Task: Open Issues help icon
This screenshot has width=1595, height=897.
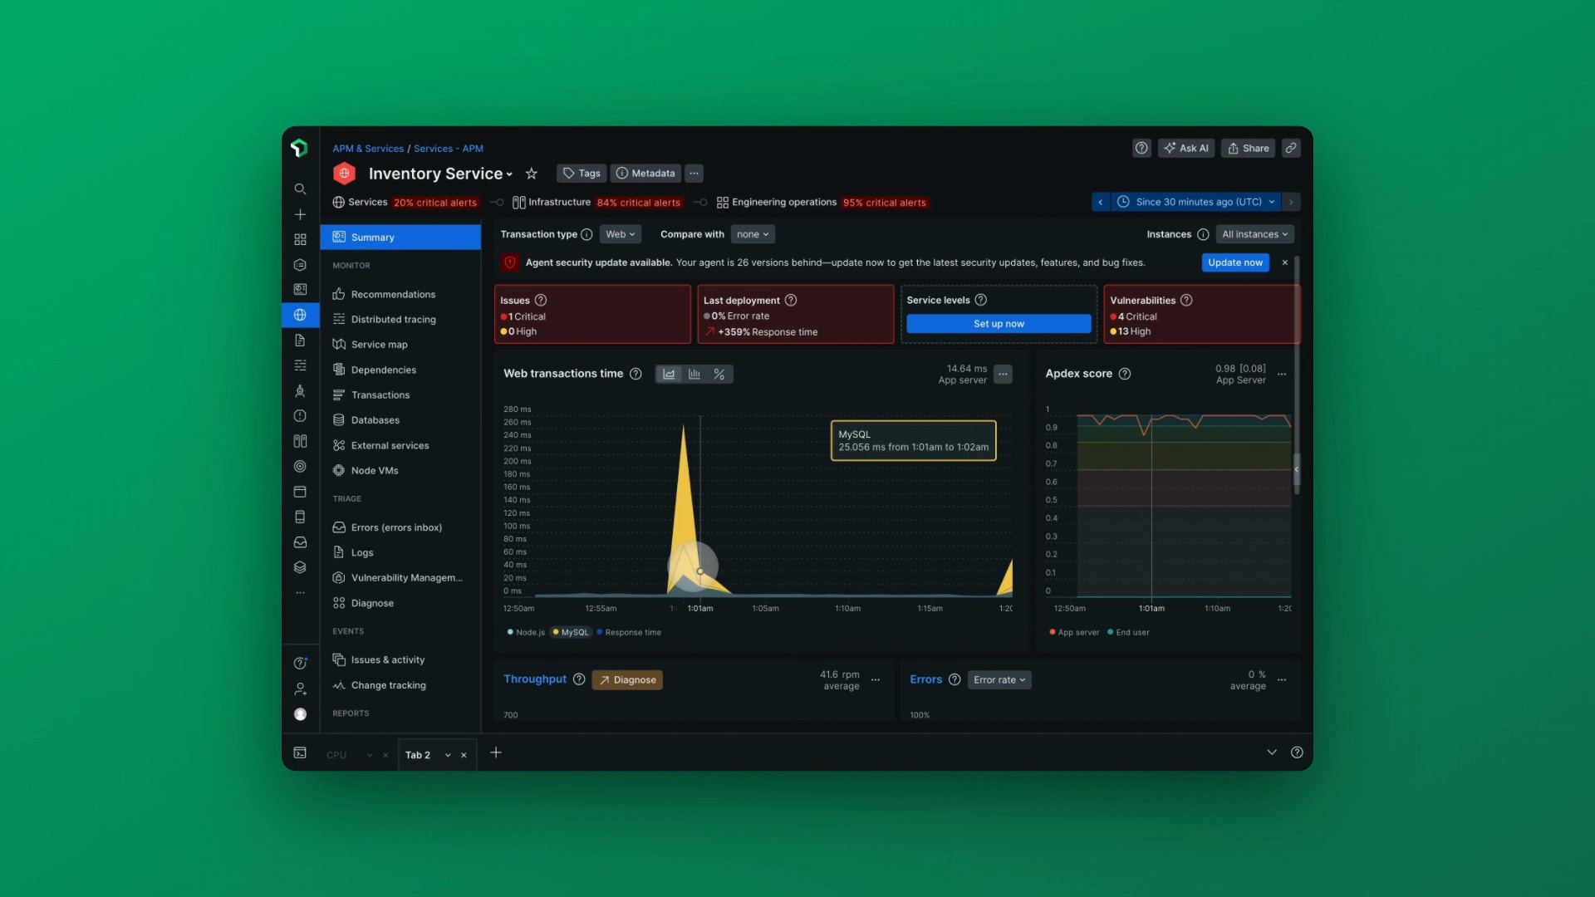Action: (541, 300)
